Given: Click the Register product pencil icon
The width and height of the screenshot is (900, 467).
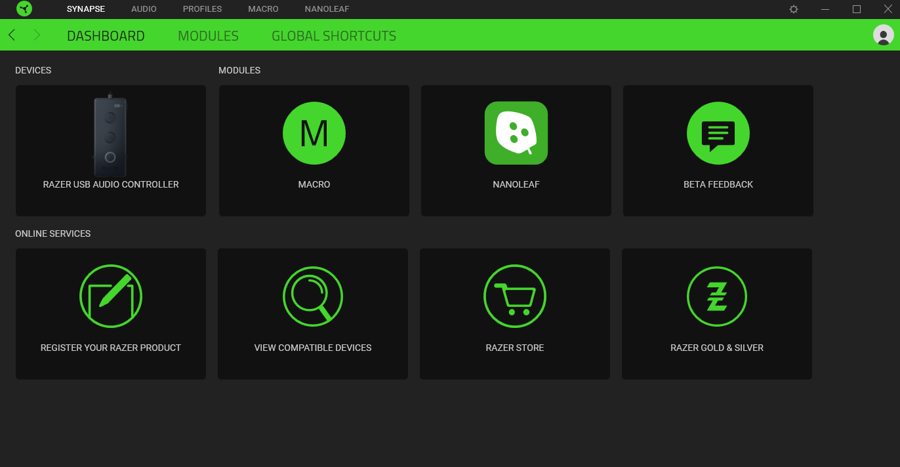Looking at the screenshot, I should click(111, 296).
